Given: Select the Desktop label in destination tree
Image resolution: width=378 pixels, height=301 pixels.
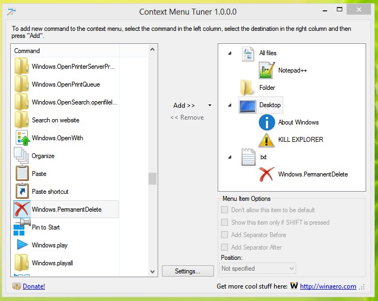Looking at the screenshot, I should tap(270, 105).
